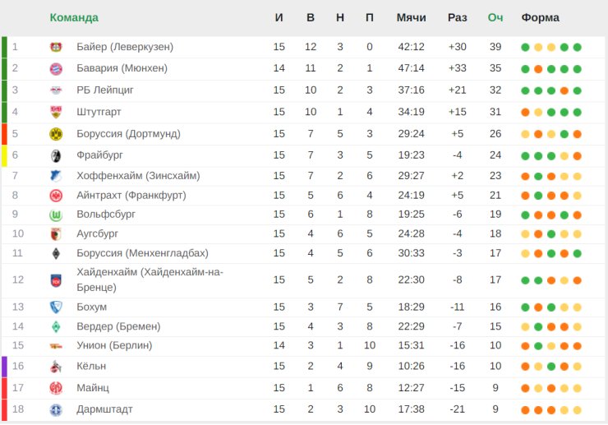Viewport: 608px width, 425px height.
Task: Click the Bayer Leverkusen club logo
Action: pos(56,47)
